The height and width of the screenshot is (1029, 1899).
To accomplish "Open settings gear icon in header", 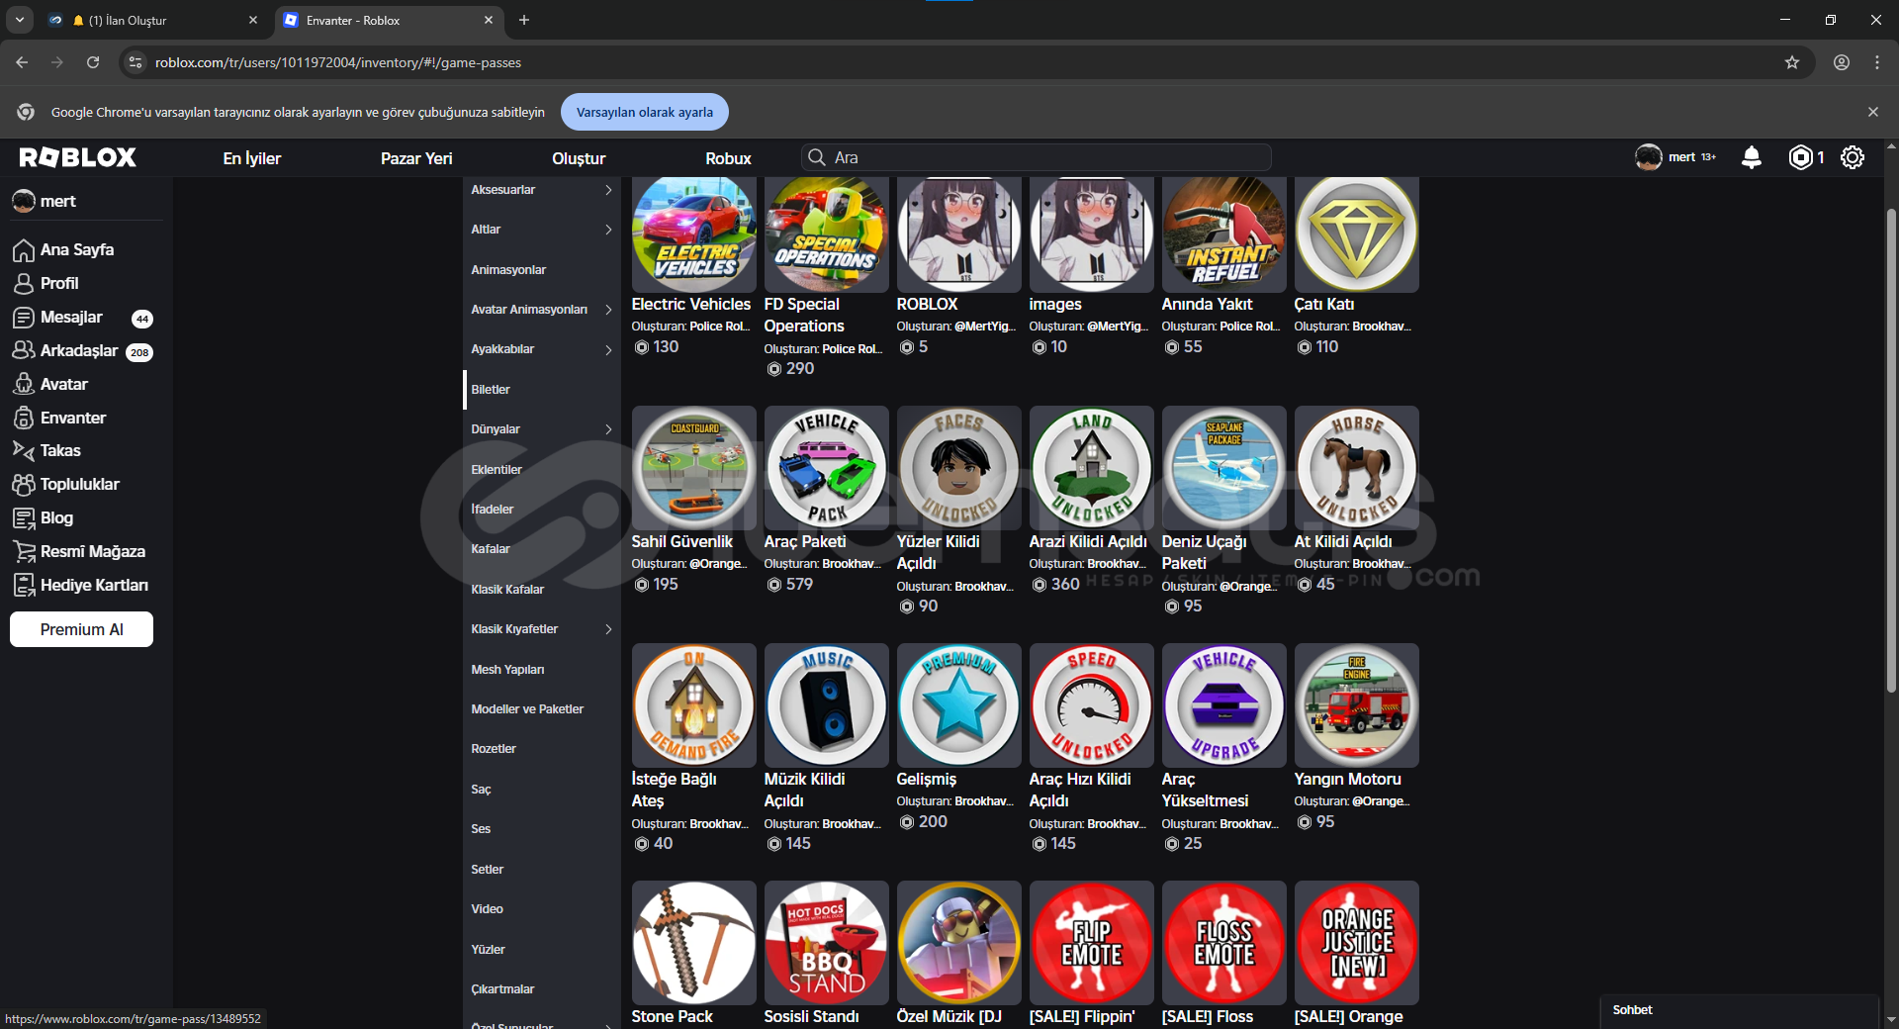I will tap(1853, 157).
